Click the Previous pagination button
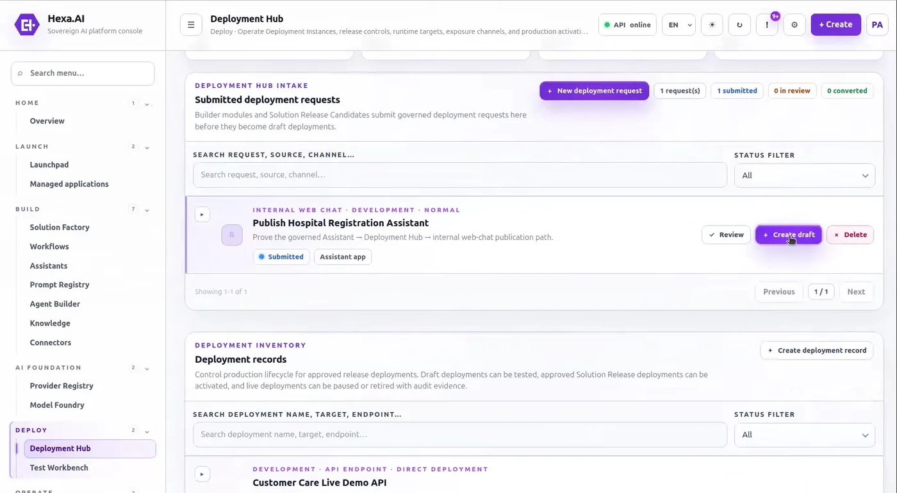The image size is (897, 493). pyautogui.click(x=779, y=292)
